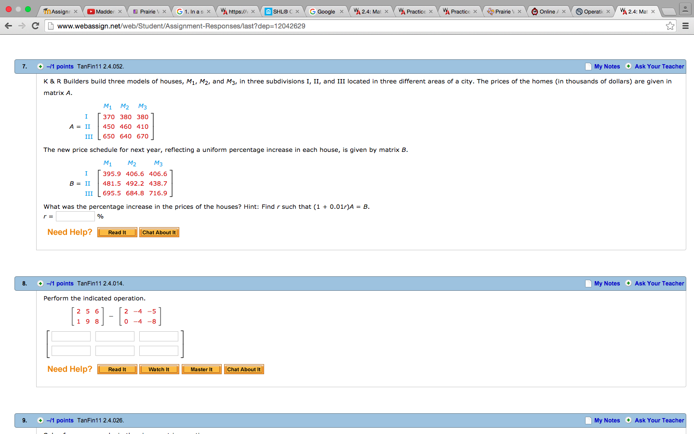This screenshot has height=434, width=694.
Task: Click the My Notes page icon on question 9
Action: [588, 420]
